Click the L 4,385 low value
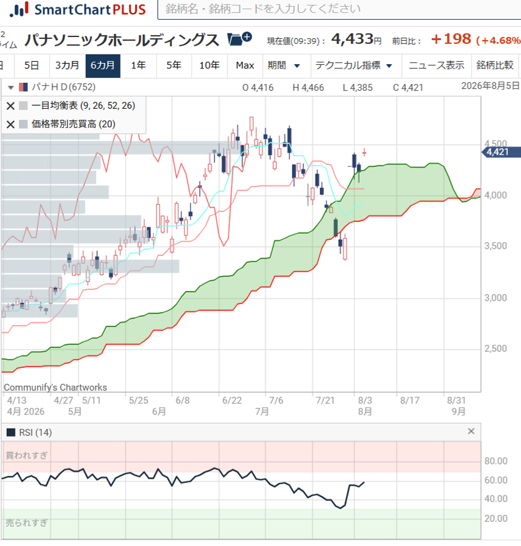This screenshot has height=546, width=521. [x=358, y=88]
